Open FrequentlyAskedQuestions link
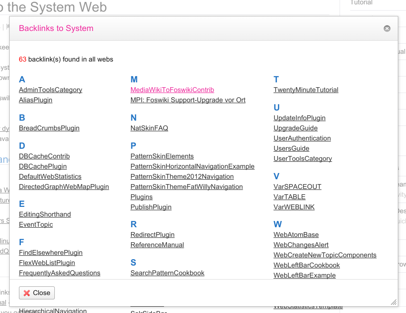406x313 pixels. 60,273
